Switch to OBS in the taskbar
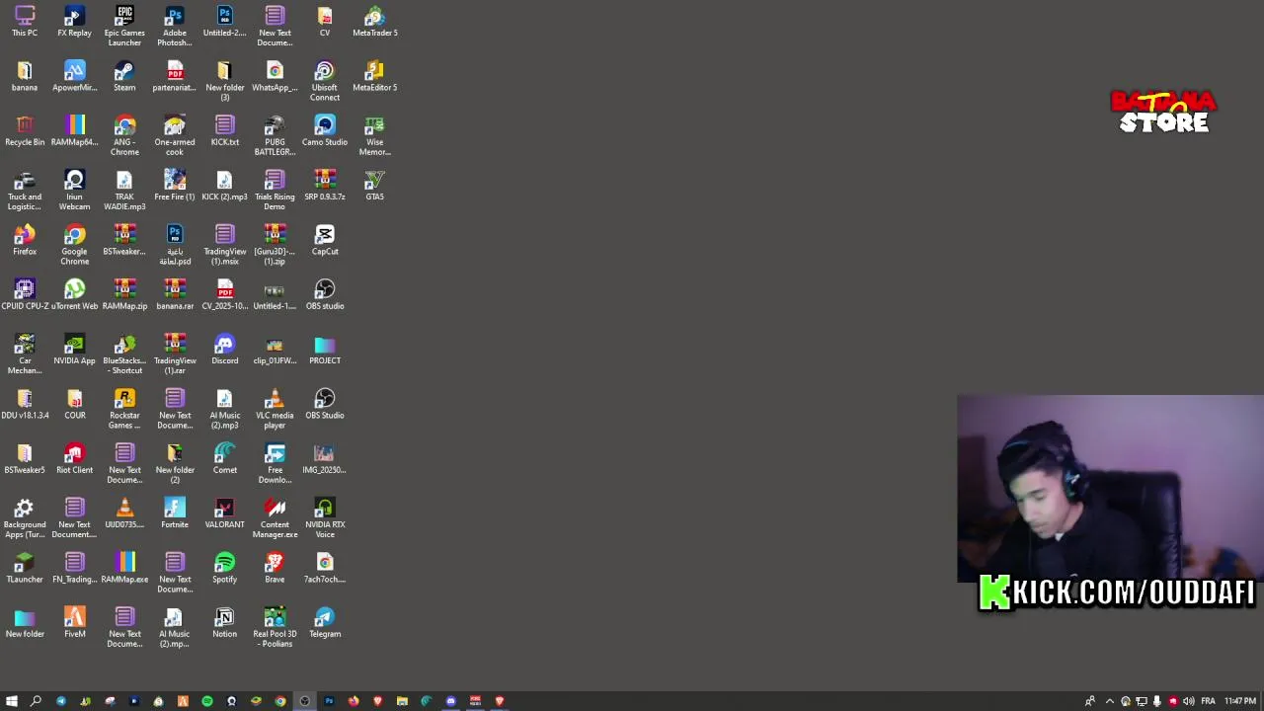Screen dimensions: 1264x711 point(304,701)
